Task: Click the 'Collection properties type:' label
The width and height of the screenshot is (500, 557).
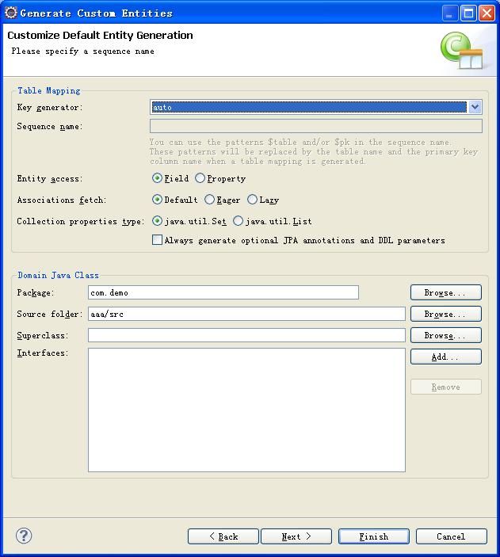Action: [81, 221]
